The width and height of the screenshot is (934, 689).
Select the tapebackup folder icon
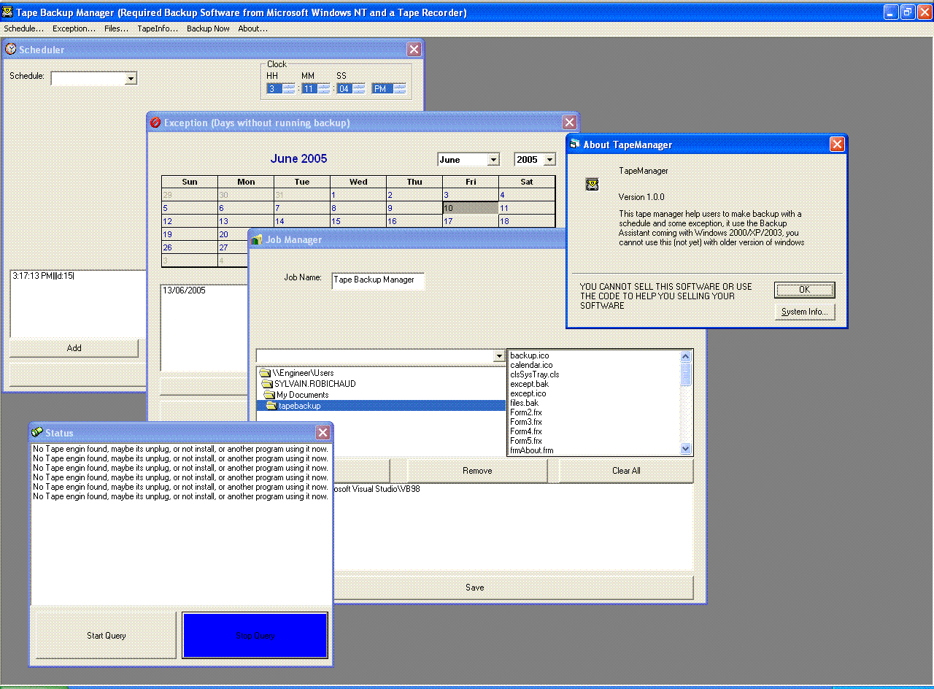[271, 406]
